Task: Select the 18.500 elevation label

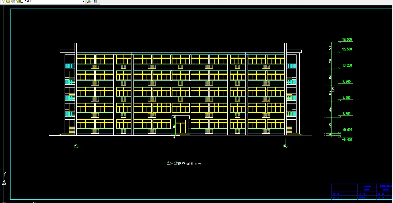Action: point(347,39)
